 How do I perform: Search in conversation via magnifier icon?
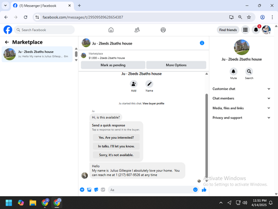pyautogui.click(x=249, y=71)
